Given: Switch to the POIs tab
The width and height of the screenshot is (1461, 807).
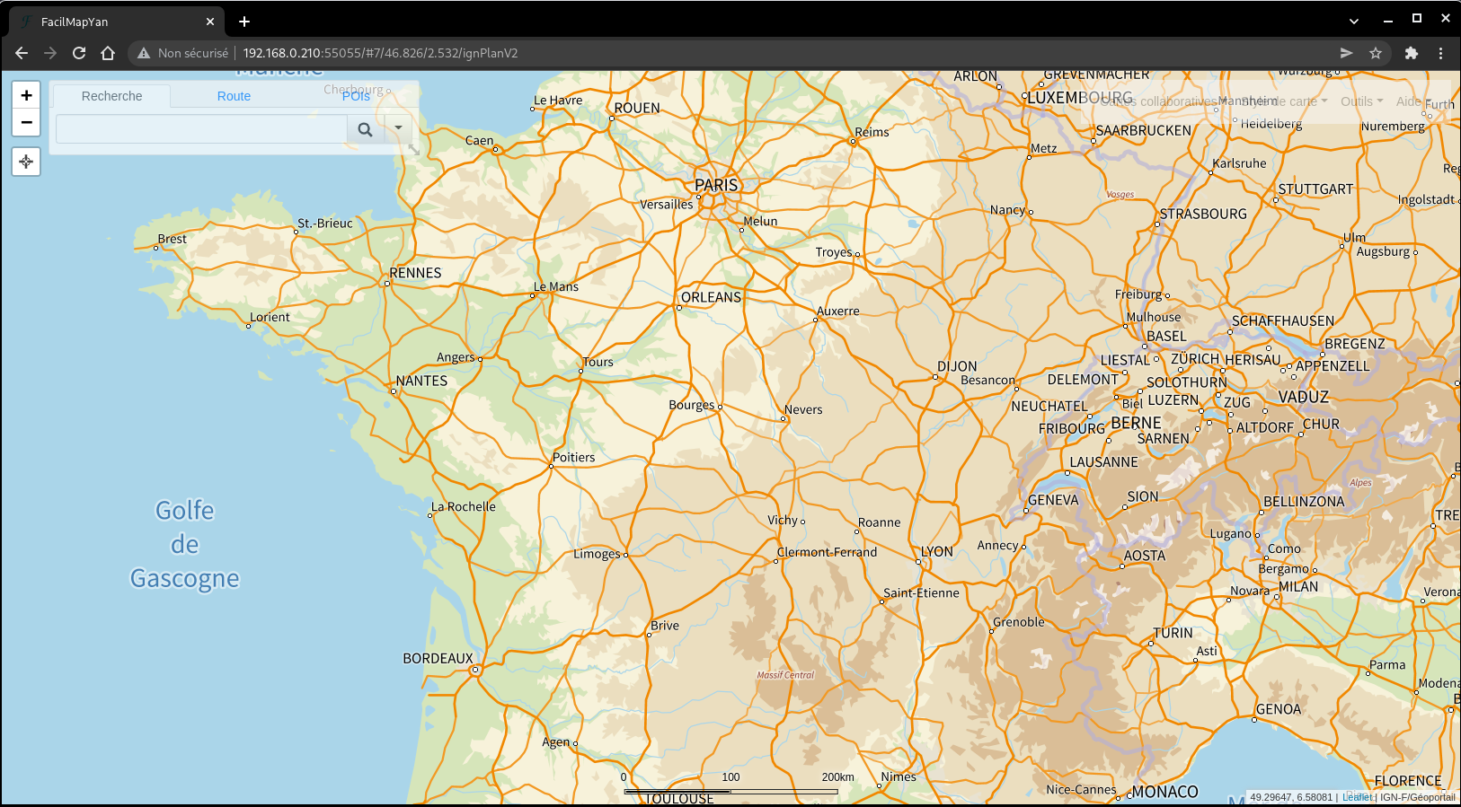Looking at the screenshot, I should click(x=356, y=96).
